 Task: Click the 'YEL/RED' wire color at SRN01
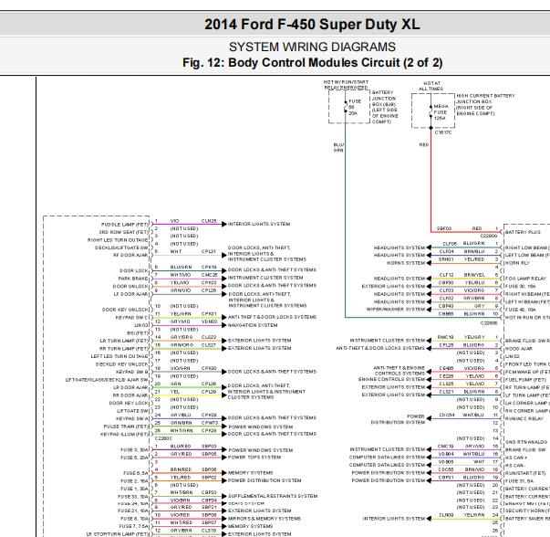tap(474, 259)
